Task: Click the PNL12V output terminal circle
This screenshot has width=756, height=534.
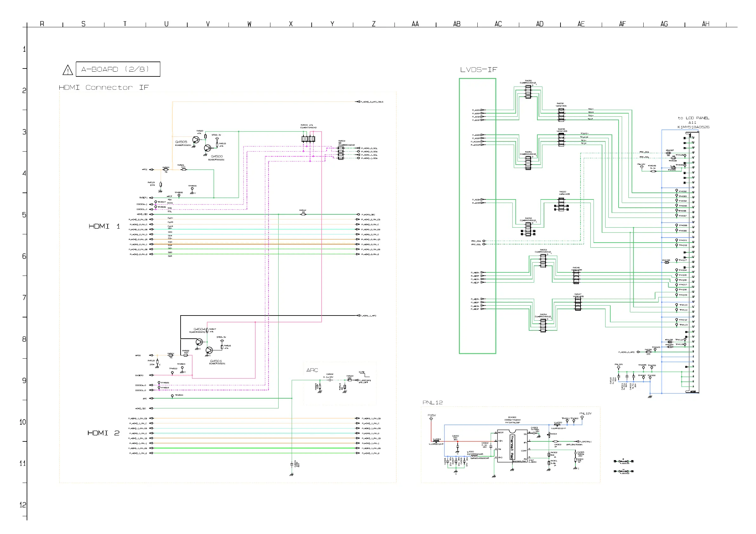Action: click(x=582, y=417)
